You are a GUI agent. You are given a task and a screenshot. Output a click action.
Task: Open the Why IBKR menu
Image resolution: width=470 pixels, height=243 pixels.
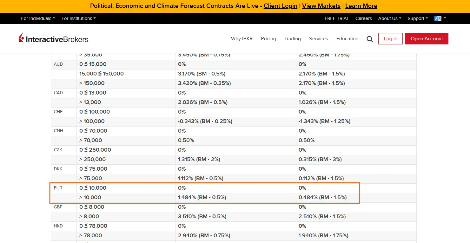pos(242,39)
